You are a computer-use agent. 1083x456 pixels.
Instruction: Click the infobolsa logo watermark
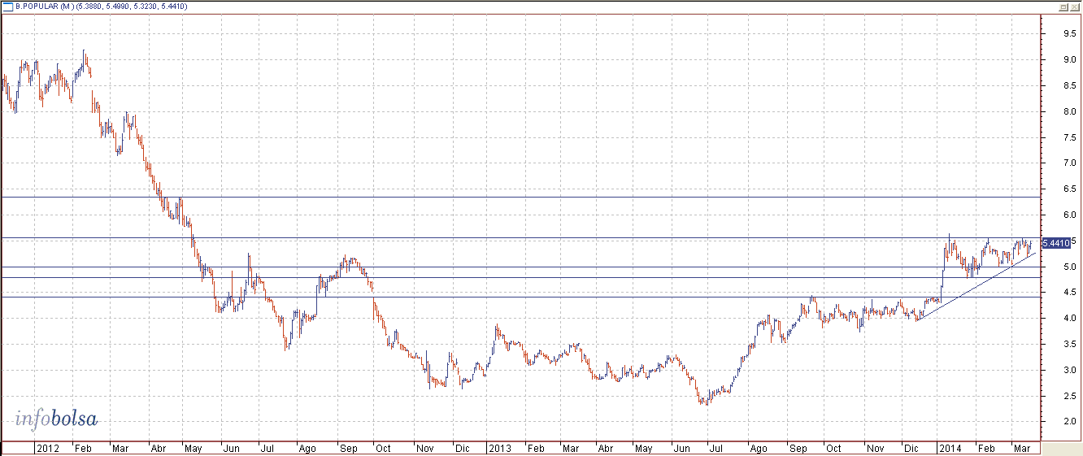[x=56, y=419]
